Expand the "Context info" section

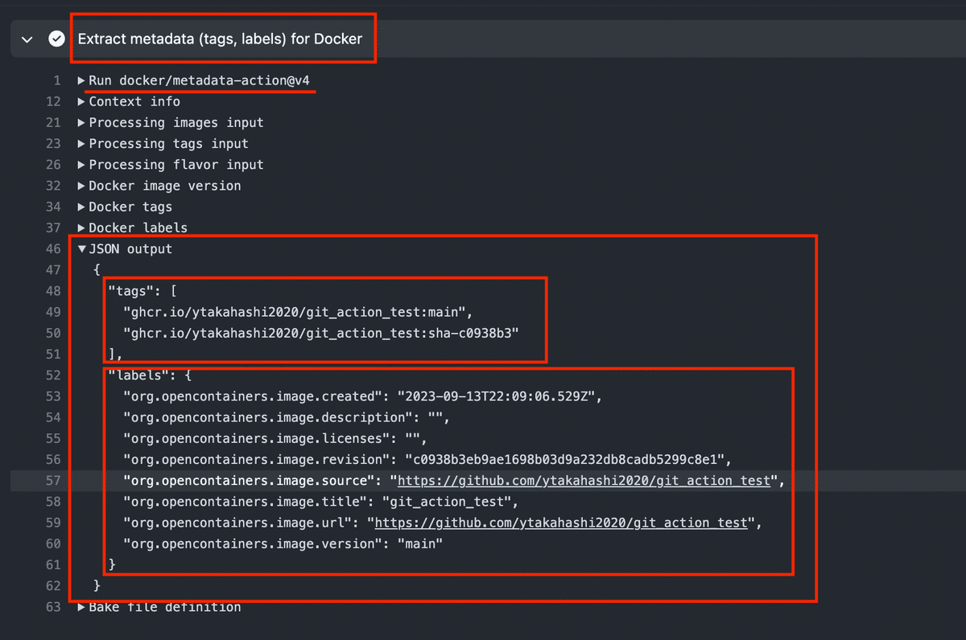(83, 101)
